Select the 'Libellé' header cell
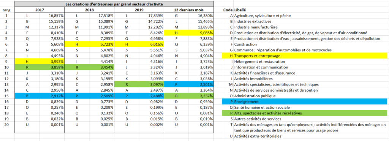 pyautogui.click(x=310, y=10)
